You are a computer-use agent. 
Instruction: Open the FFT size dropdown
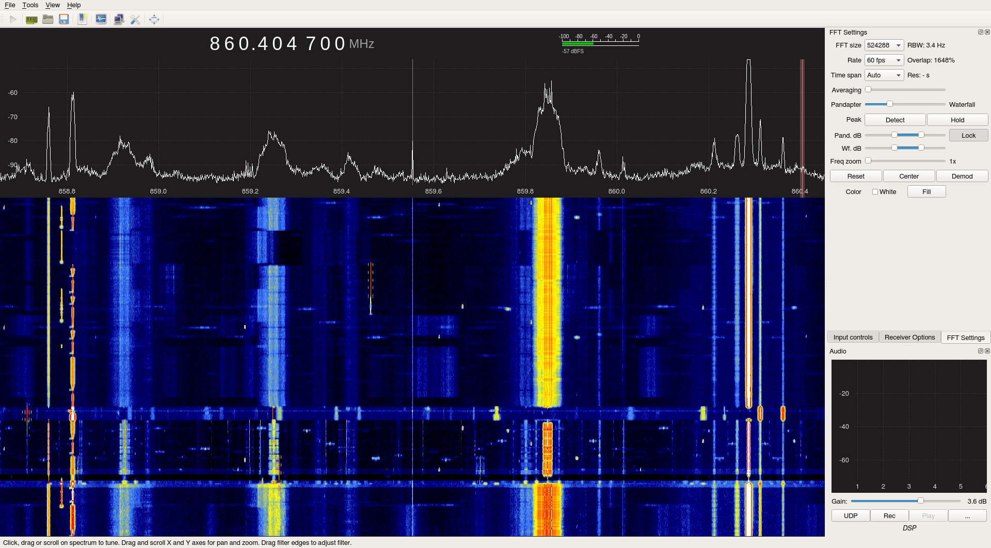click(x=884, y=45)
